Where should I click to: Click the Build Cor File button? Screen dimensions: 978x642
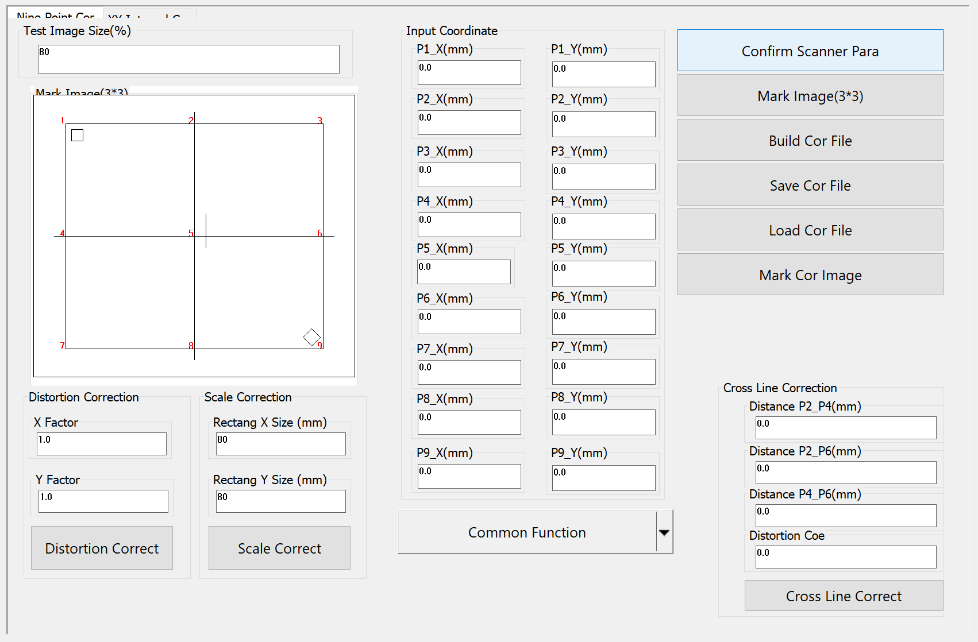tap(810, 140)
